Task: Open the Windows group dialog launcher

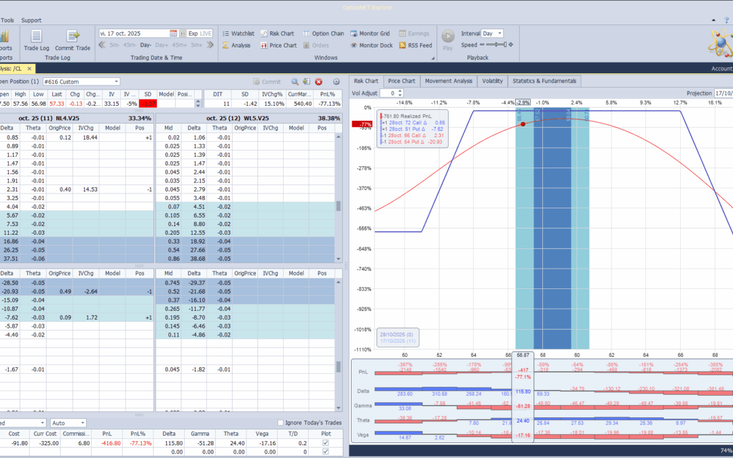Action: [x=432, y=58]
